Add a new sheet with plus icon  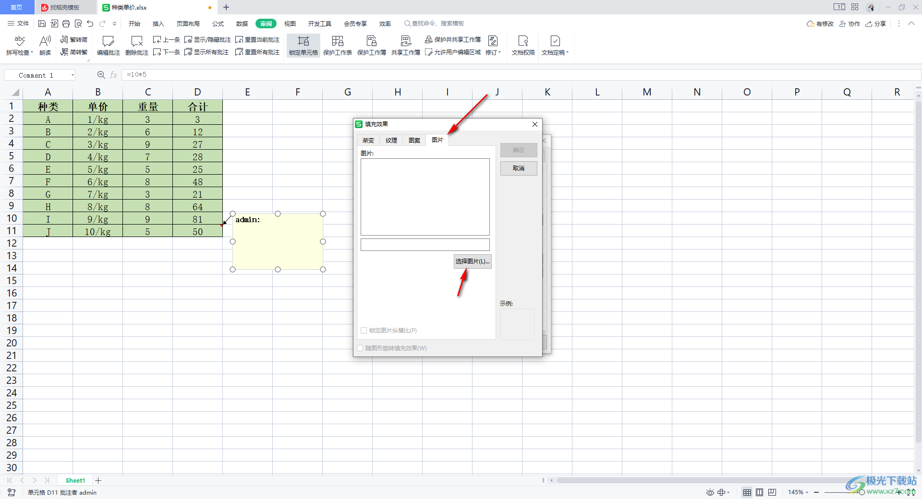(x=98, y=480)
